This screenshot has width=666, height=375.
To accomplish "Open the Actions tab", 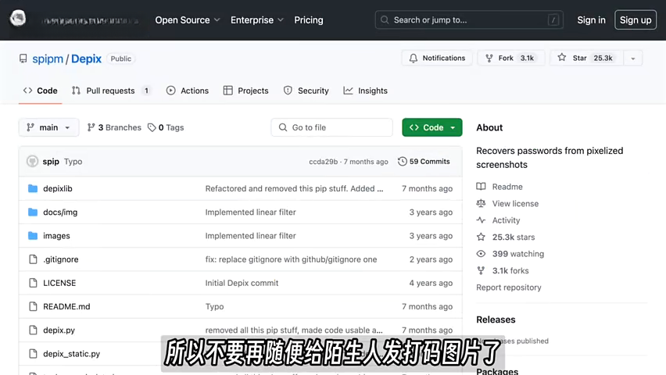I will click(188, 91).
